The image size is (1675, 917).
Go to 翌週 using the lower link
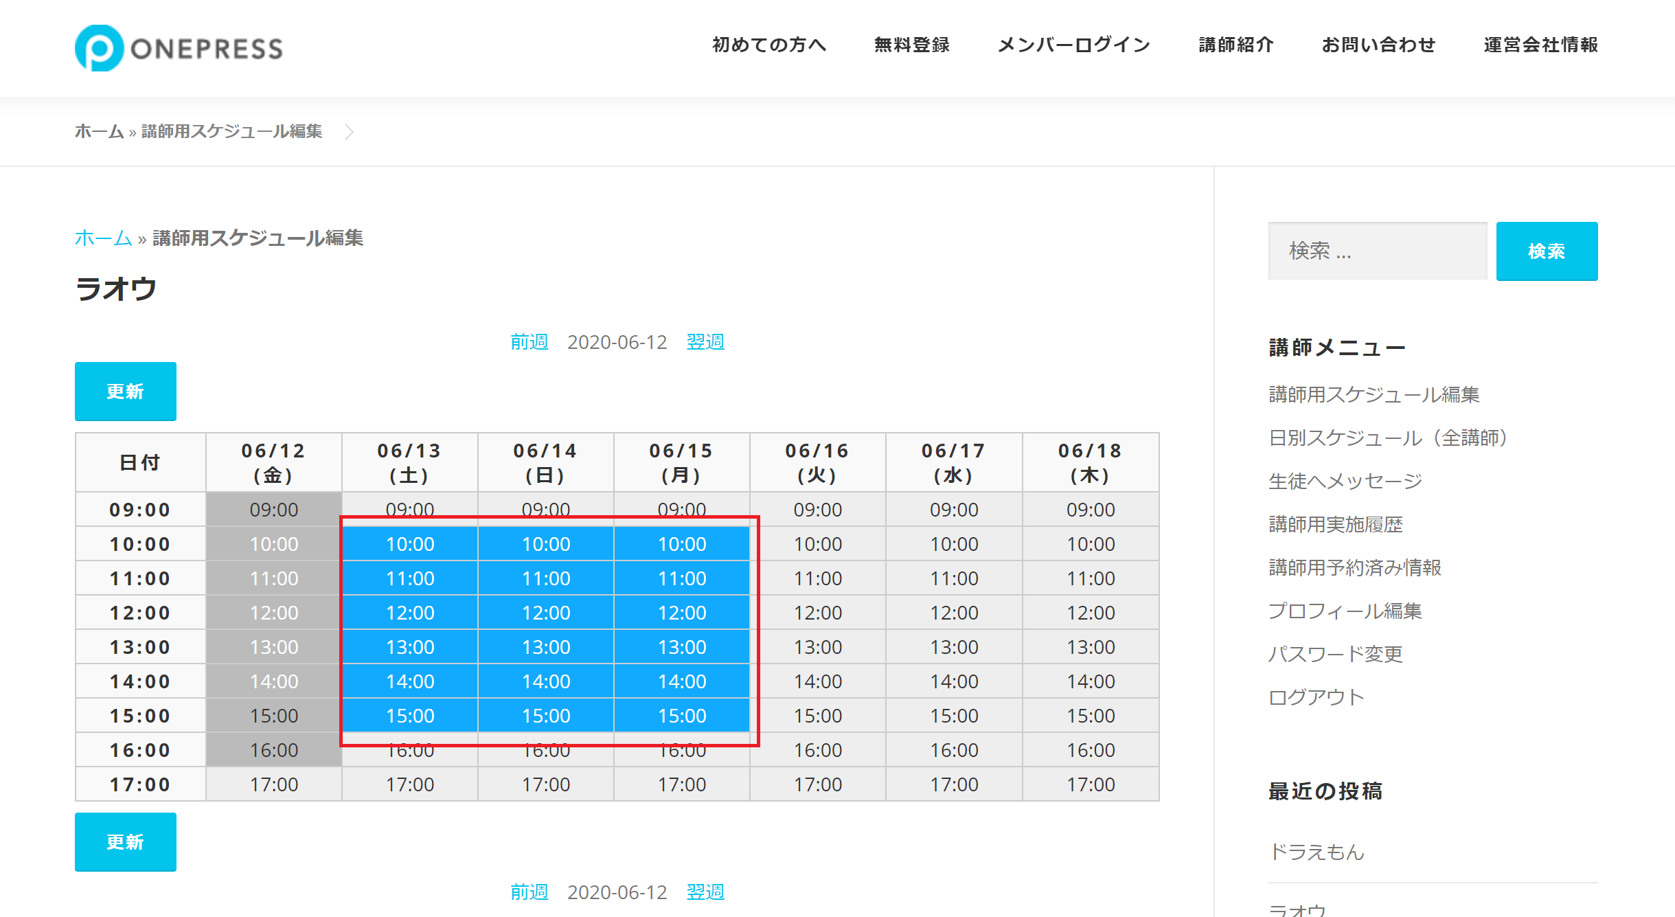(705, 892)
